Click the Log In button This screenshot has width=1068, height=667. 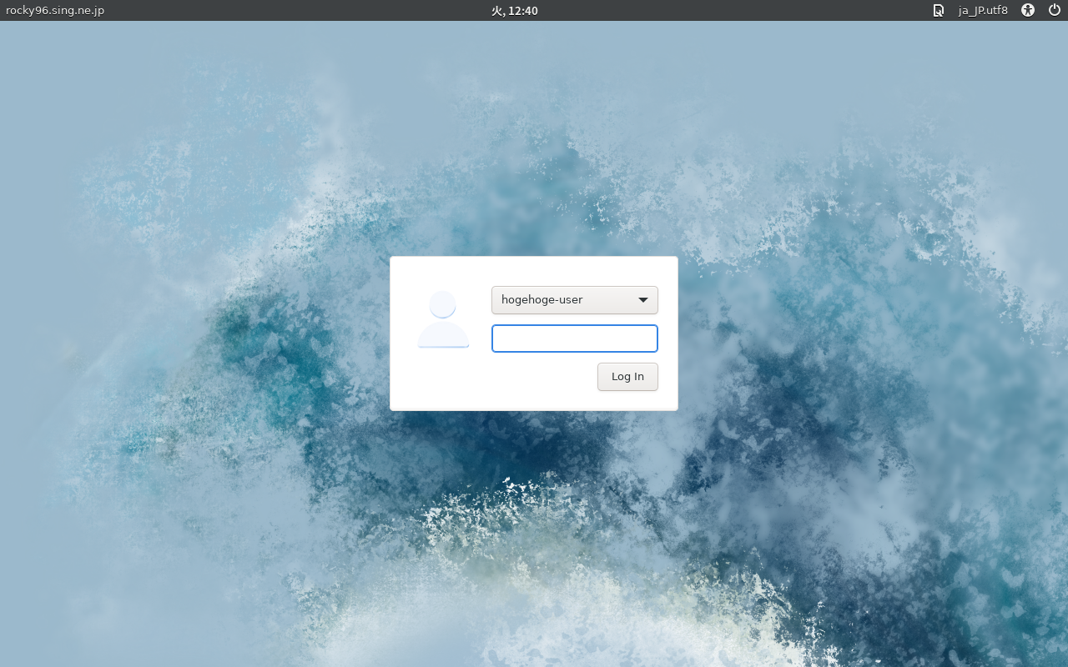click(x=627, y=377)
